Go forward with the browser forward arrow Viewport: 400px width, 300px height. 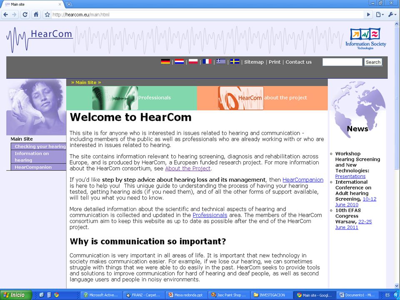[x=14, y=15]
